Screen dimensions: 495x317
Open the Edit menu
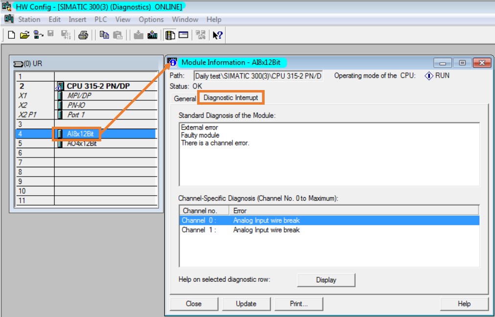point(55,19)
